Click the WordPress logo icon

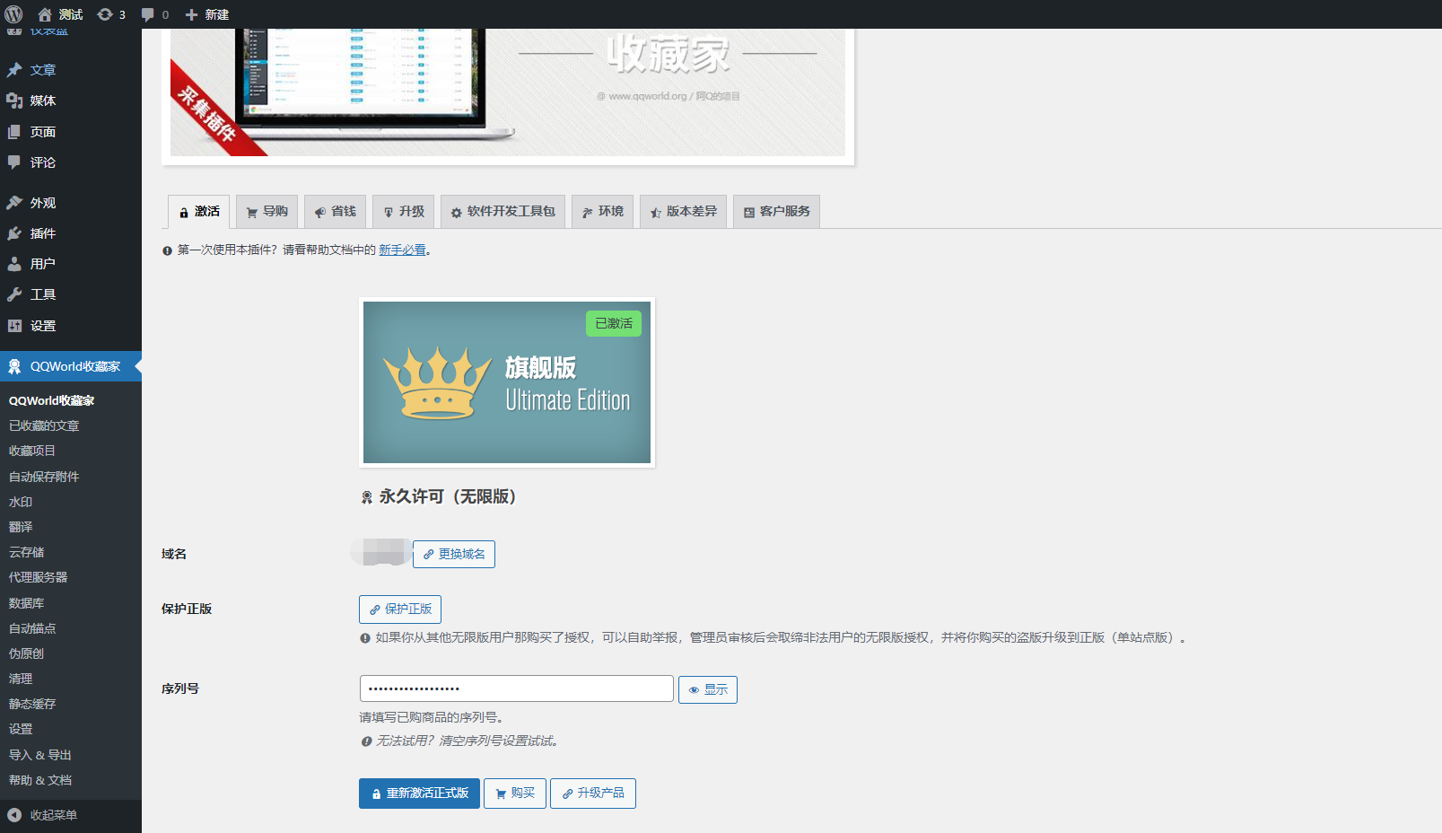(13, 14)
